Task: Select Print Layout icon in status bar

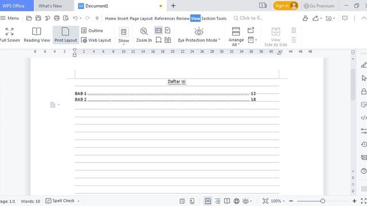Action: pyautogui.click(x=208, y=201)
